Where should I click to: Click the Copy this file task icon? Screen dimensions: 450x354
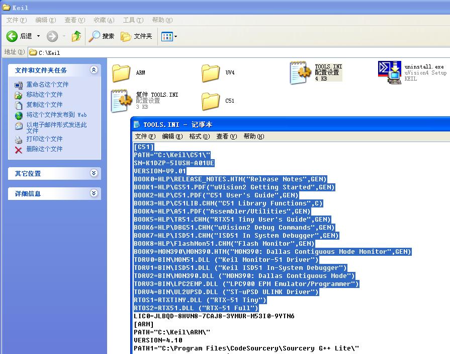point(19,105)
